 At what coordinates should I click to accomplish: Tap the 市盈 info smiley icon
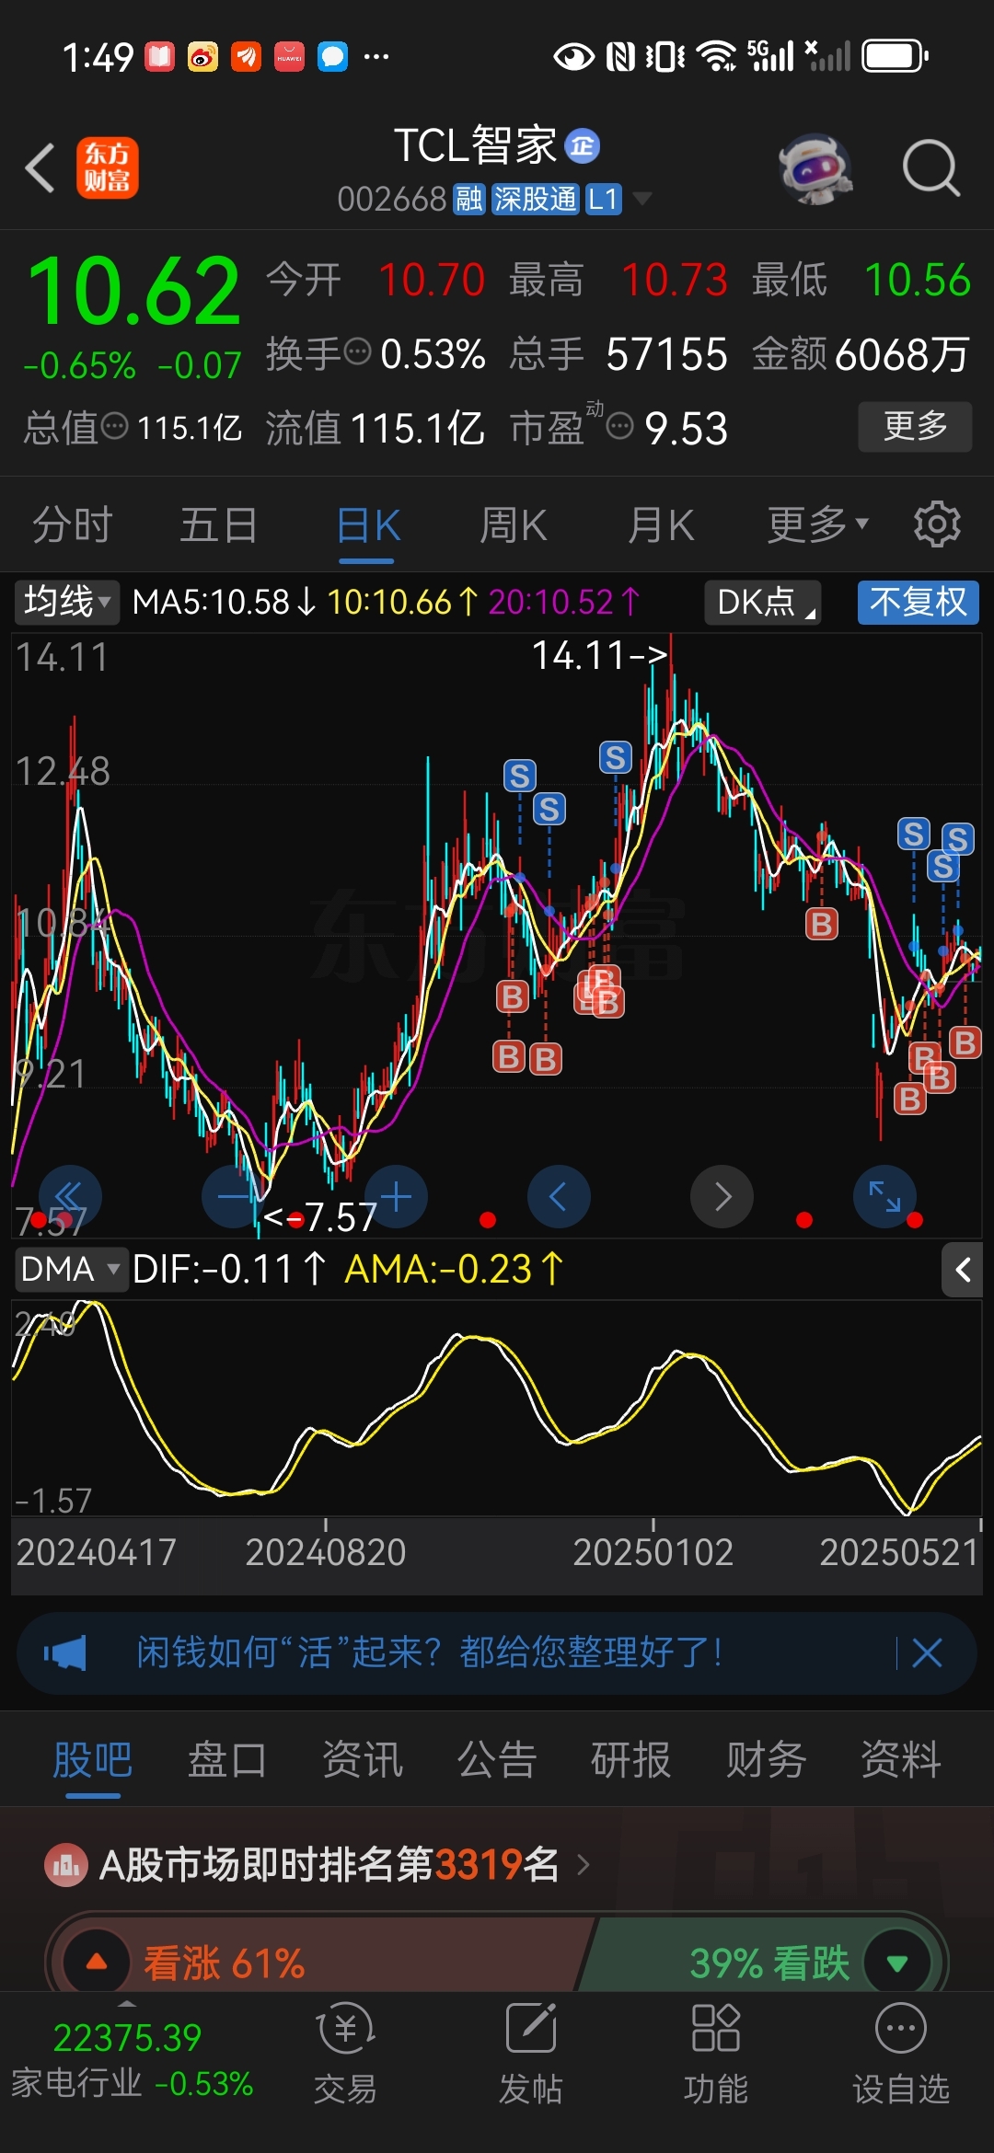[620, 426]
